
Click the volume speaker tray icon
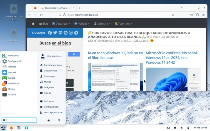tap(182, 128)
